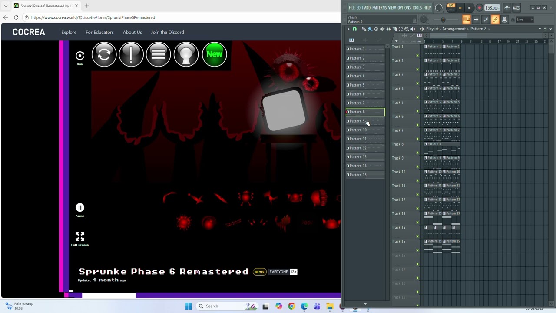Select the Mute tool in playlist toolbar
The height and width of the screenshot is (313, 556).
(x=382, y=29)
